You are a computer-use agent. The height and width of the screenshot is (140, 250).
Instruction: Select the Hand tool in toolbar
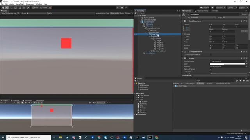[x=3, y=8]
